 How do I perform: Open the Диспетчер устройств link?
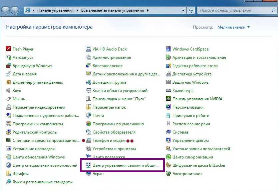tap(192, 74)
